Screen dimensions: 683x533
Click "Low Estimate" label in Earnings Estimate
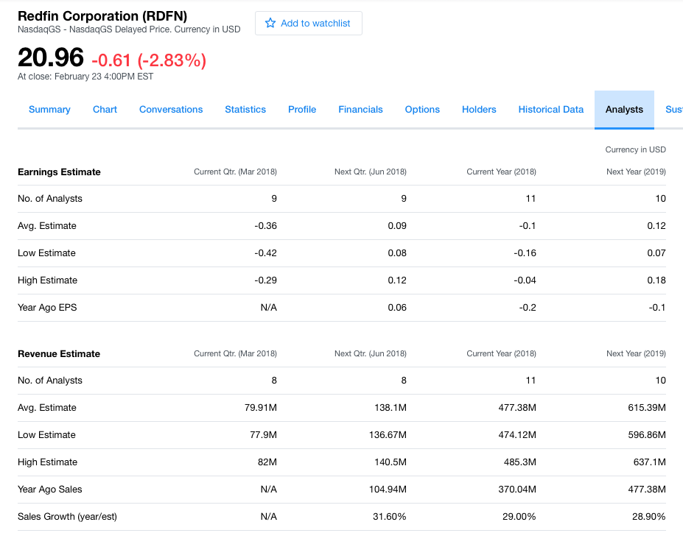click(x=46, y=253)
